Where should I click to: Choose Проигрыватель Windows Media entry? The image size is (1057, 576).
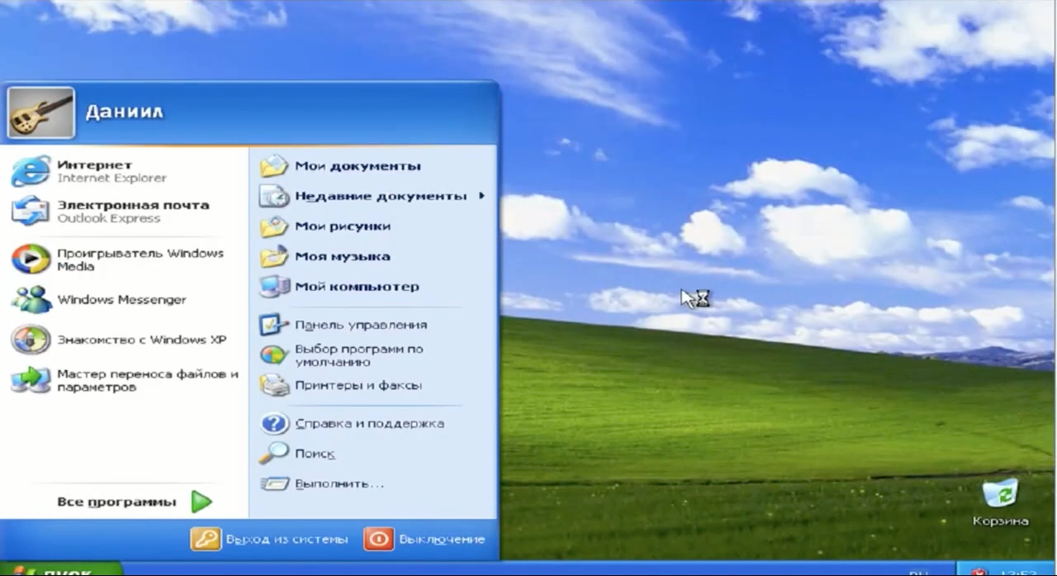click(x=140, y=259)
